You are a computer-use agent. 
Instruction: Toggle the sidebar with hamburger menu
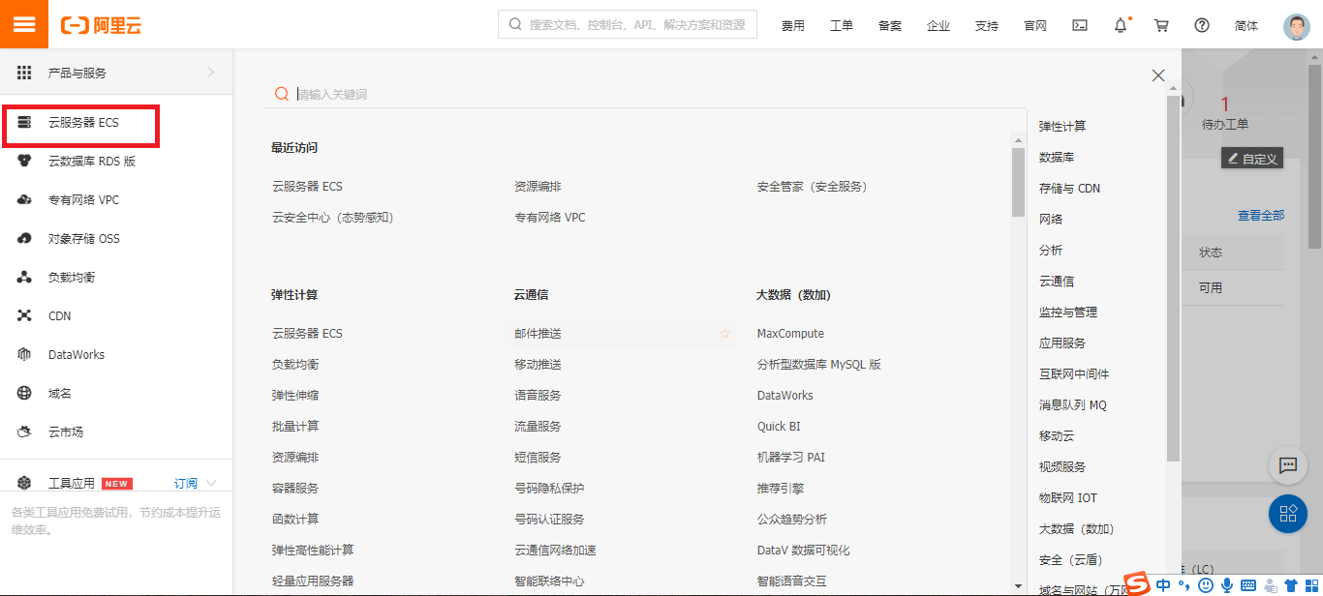(23, 23)
